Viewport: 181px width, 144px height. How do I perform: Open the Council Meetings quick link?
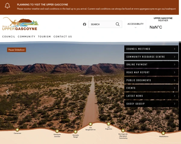(x=151, y=49)
